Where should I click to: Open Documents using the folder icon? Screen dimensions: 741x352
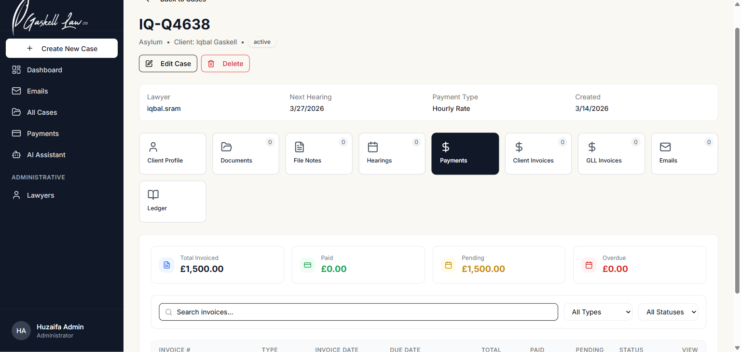pyautogui.click(x=226, y=147)
